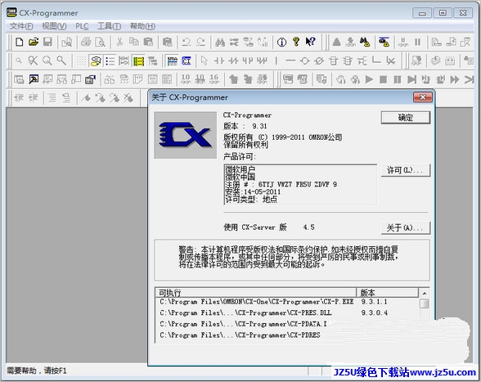
Task: Toggle the dotted grid display button
Action: (x=81, y=61)
